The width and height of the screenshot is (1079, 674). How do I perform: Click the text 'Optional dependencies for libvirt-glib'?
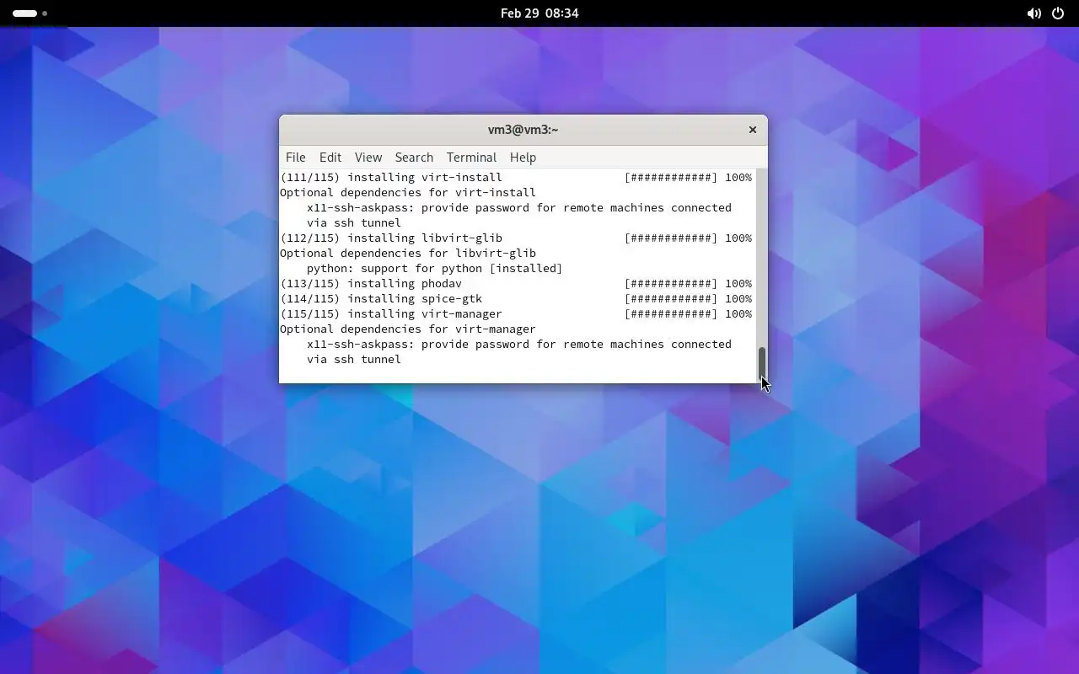(408, 254)
